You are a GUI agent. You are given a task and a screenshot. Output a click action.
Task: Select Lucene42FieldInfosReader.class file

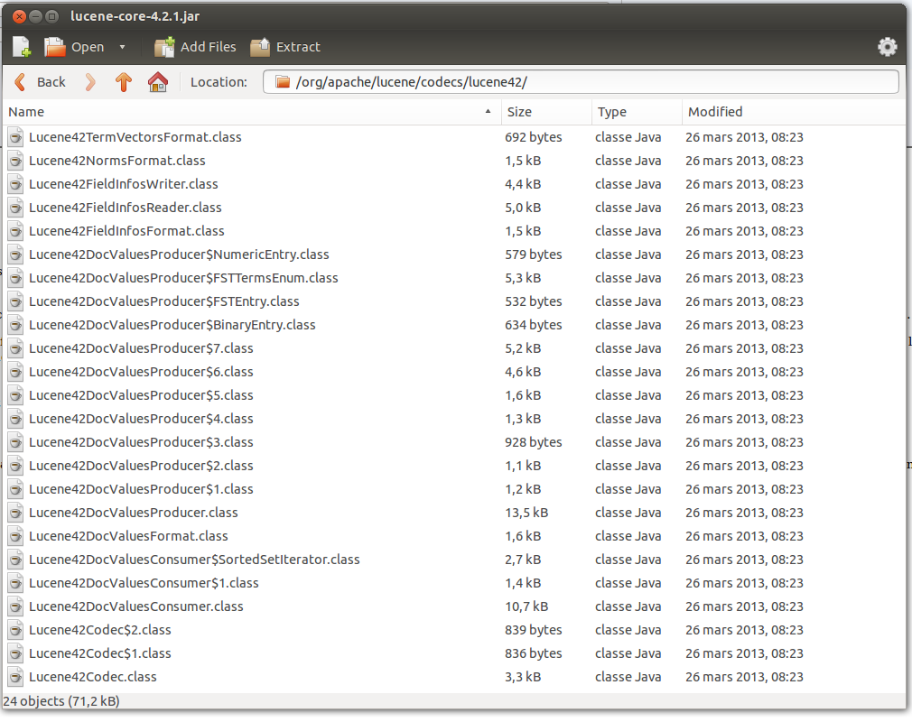(453, 208)
